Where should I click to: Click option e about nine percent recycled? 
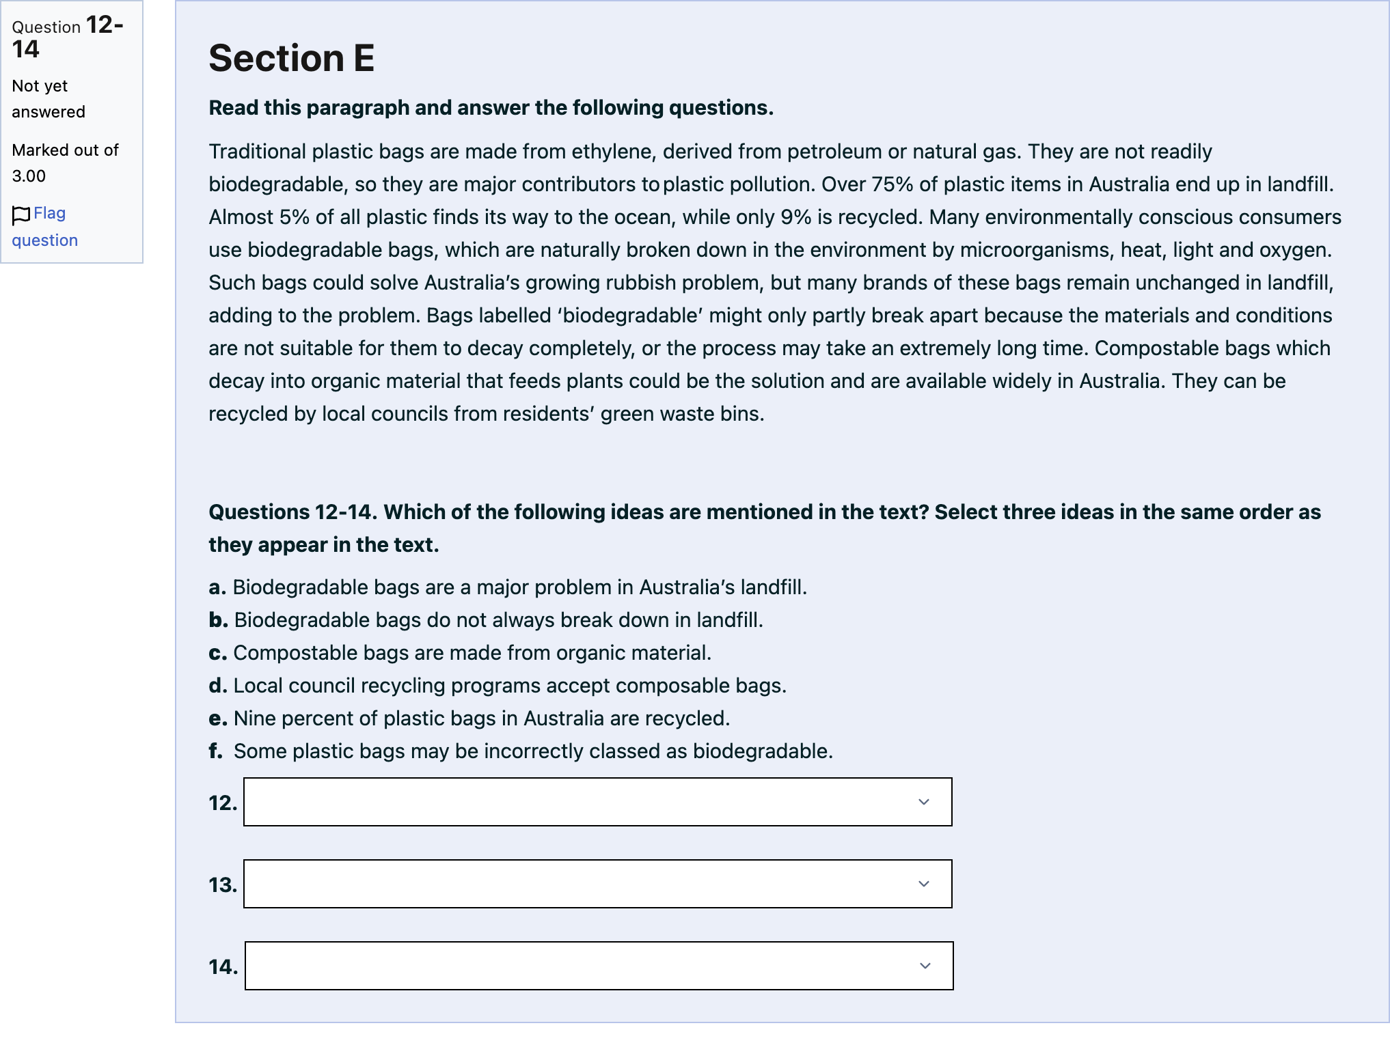(469, 719)
